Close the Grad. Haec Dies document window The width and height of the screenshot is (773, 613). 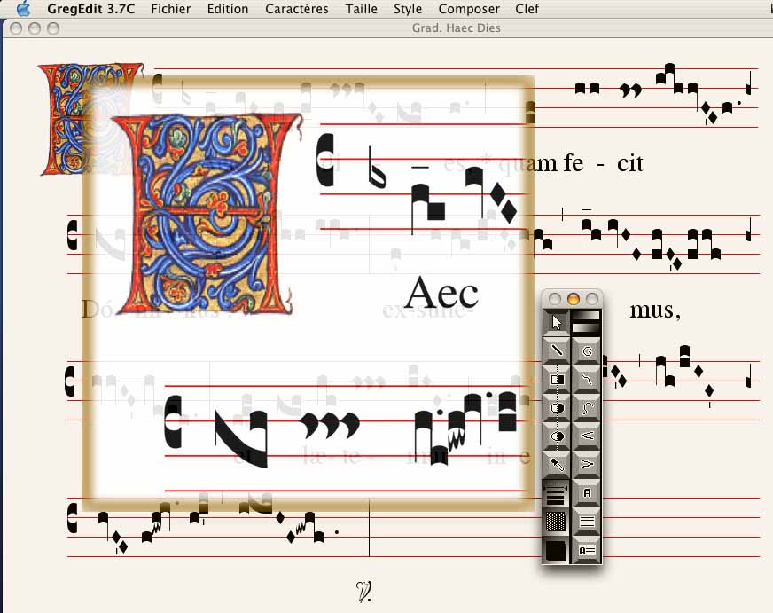pos(16,28)
